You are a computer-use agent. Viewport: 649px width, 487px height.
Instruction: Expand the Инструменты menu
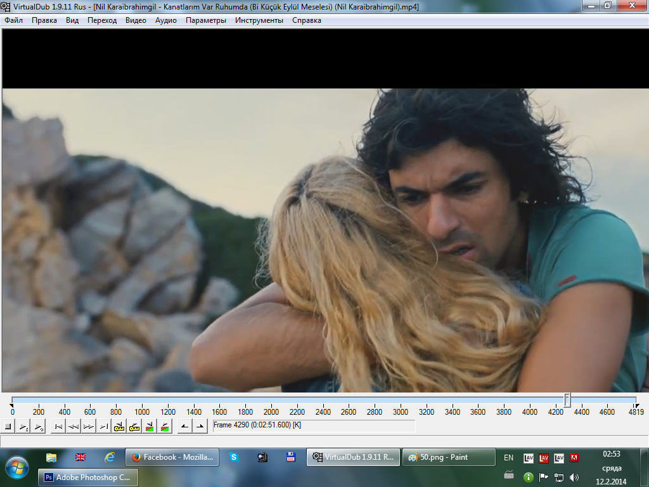[259, 20]
